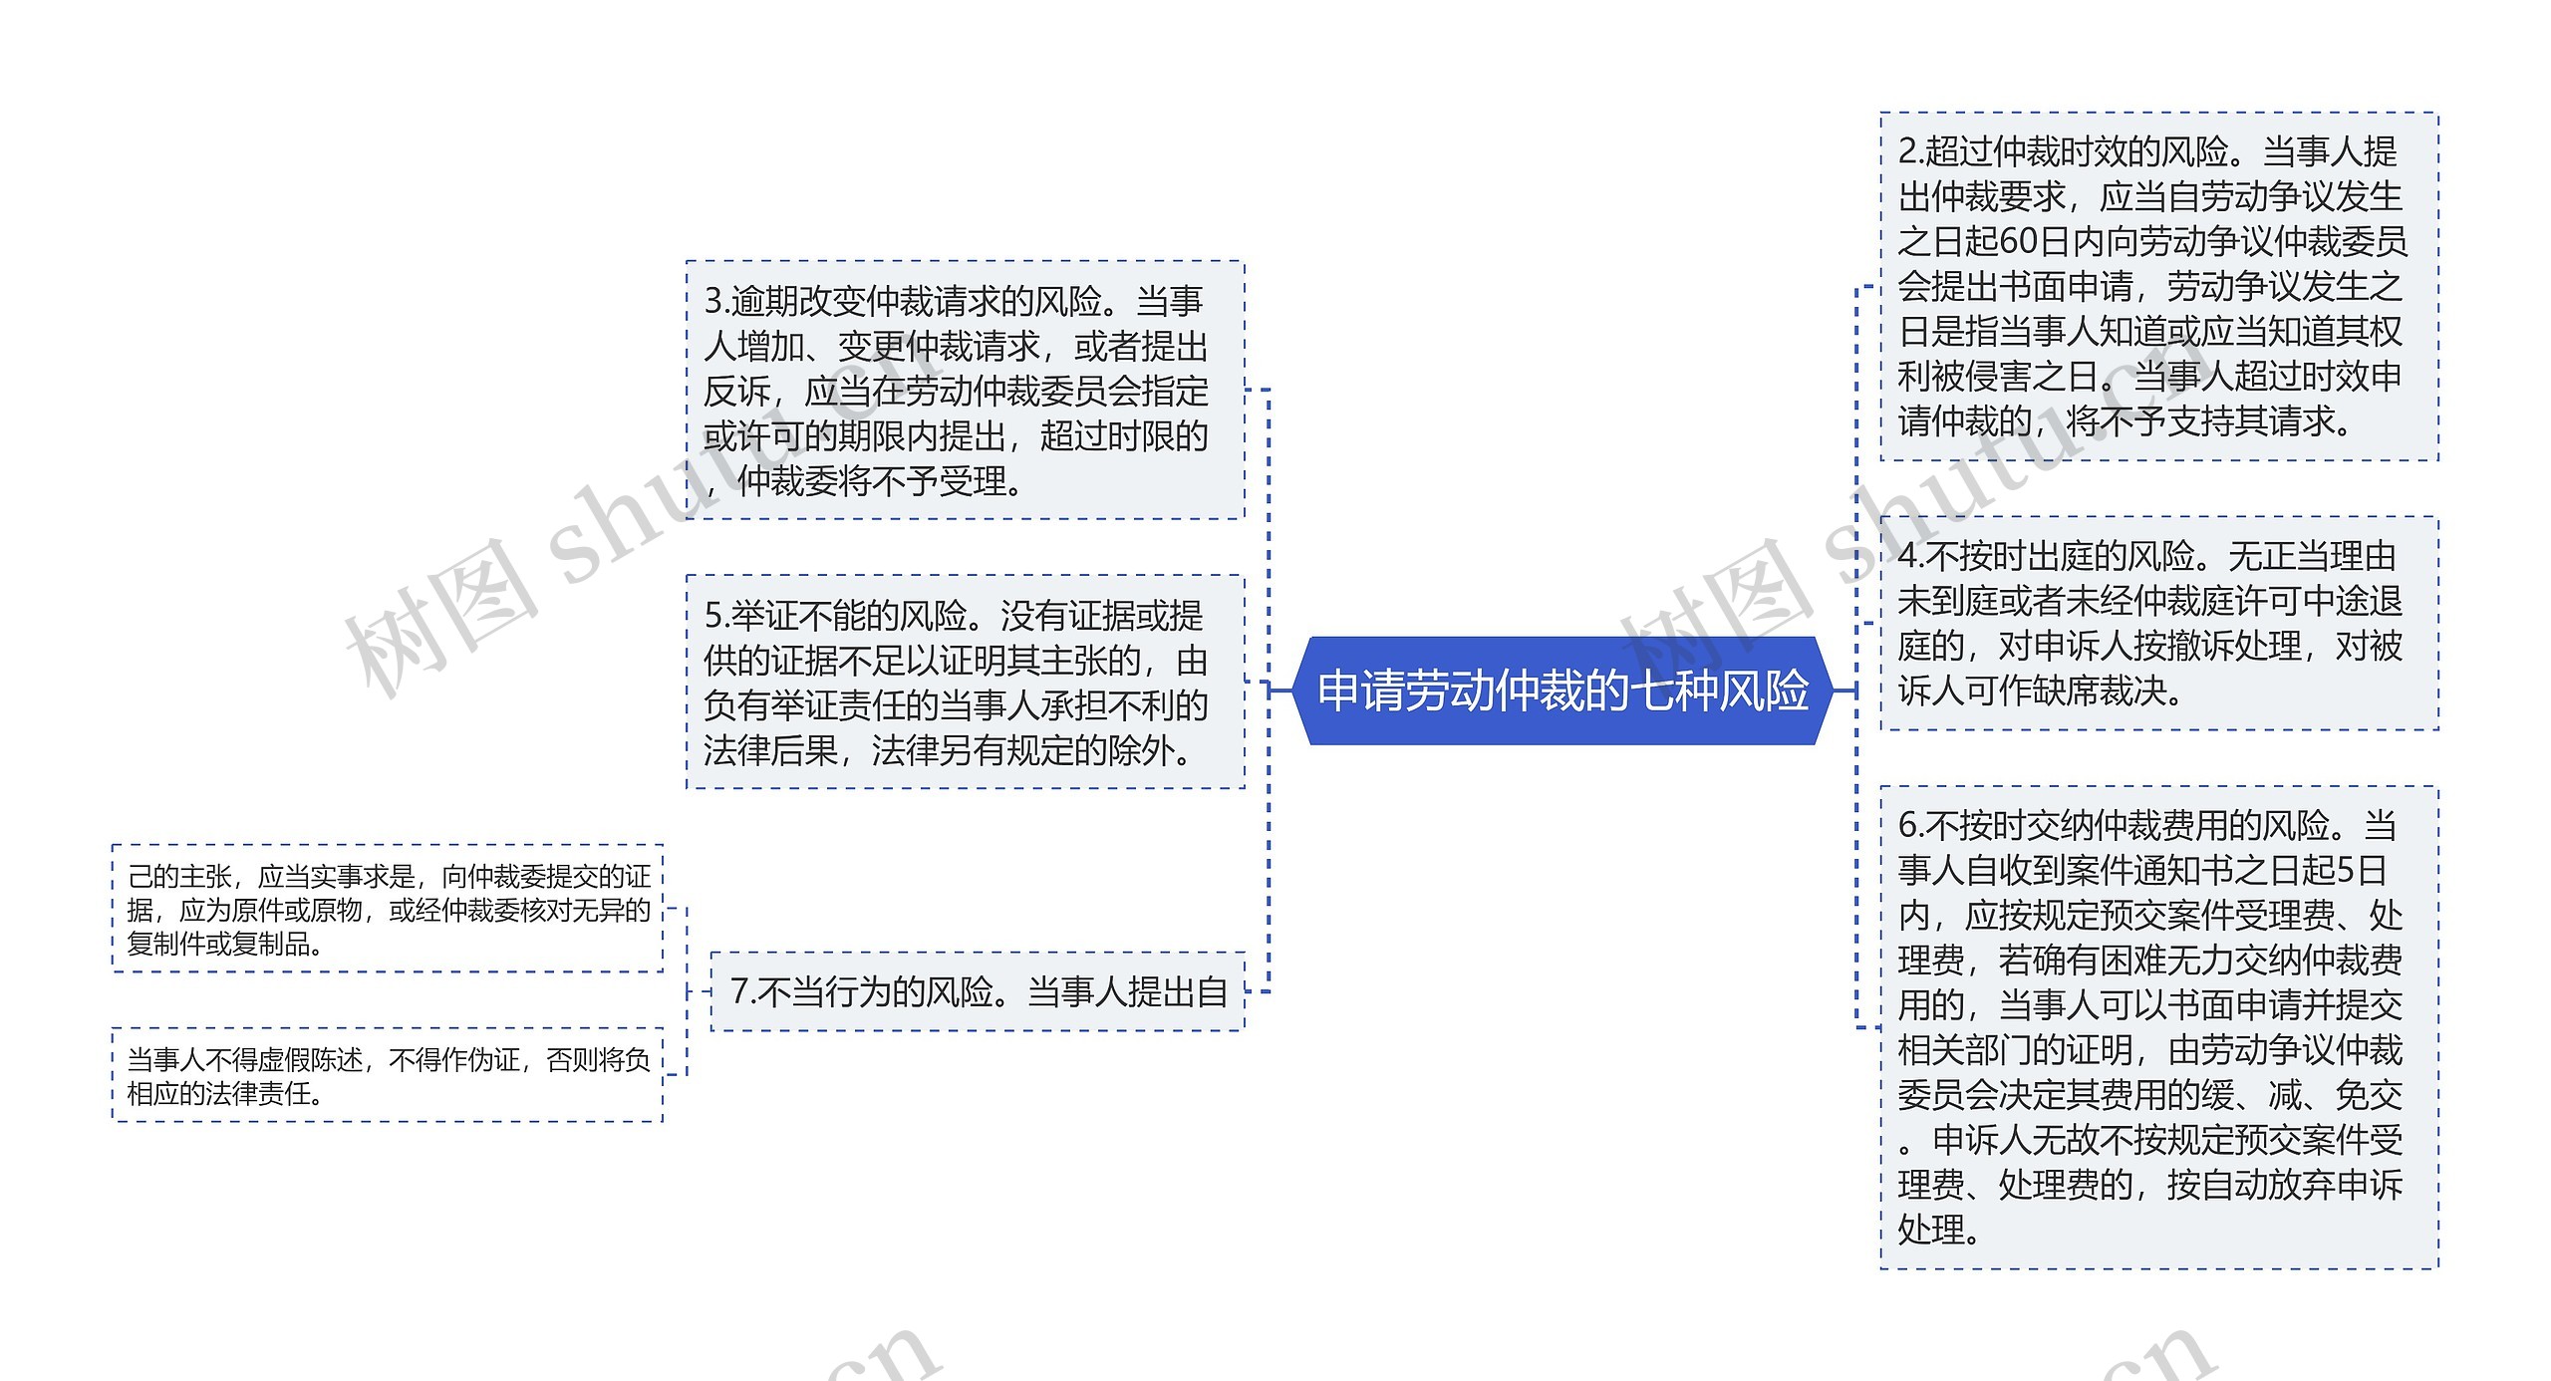
Task: Collapse the branch connector left of central node
Action: (x=1280, y=690)
